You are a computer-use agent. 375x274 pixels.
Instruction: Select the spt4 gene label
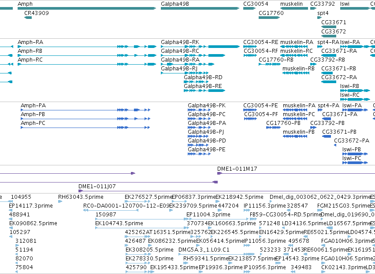[x=323, y=13]
